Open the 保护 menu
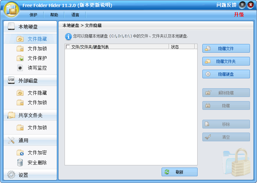 [33, 15]
